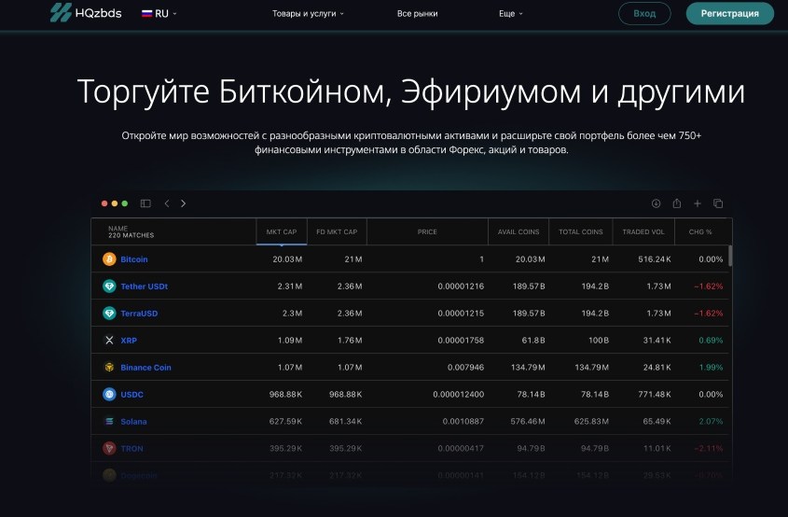
Task: Open the Solana link
Action: (x=133, y=422)
